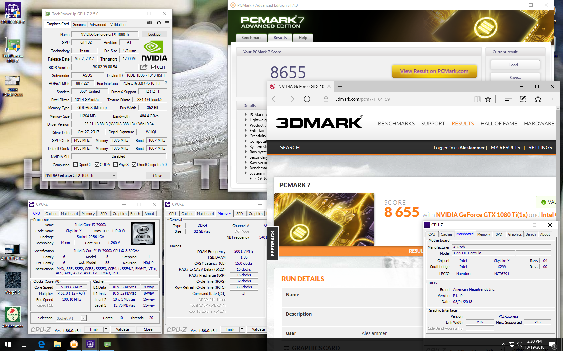The height and width of the screenshot is (351, 563).
Task: Open the browser hub icon
Action: (x=508, y=99)
